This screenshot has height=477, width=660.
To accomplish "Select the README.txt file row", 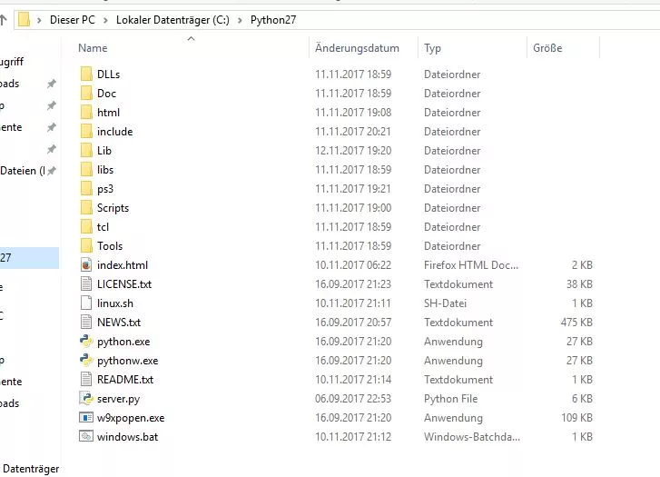I will pos(125,380).
